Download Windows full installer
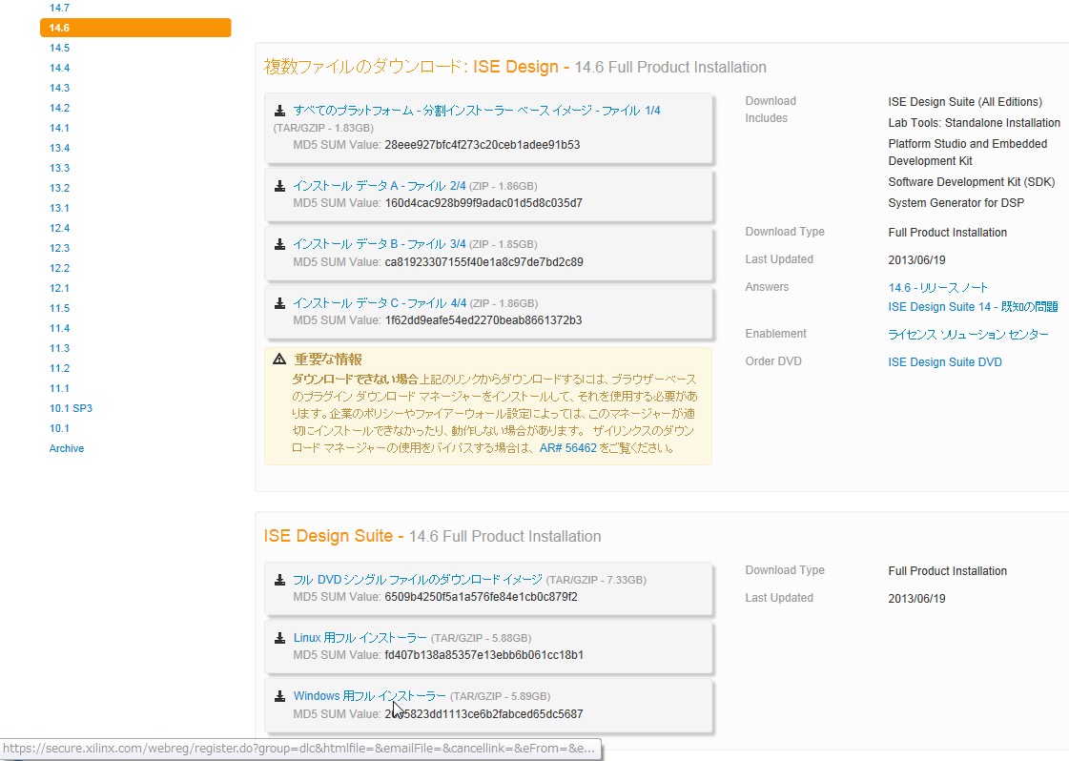Screen dimensions: 1069x761 click(x=369, y=696)
